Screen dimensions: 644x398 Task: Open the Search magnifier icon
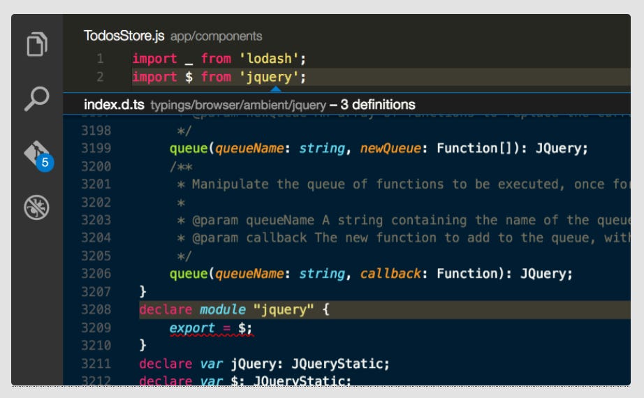(37, 98)
